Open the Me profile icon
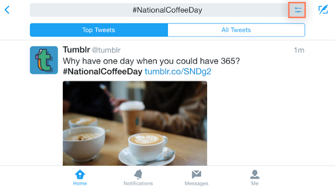Viewport: 335px width, 188px height. click(x=255, y=174)
